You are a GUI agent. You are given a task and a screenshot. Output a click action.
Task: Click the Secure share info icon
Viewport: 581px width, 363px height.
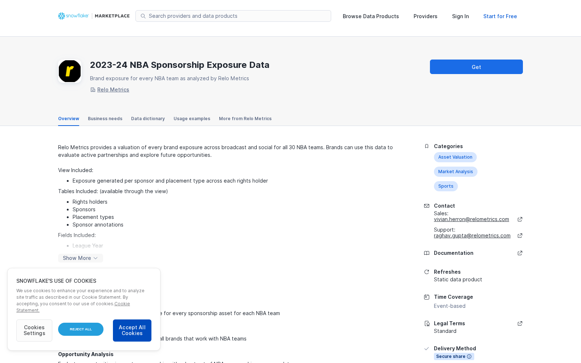coord(469,356)
